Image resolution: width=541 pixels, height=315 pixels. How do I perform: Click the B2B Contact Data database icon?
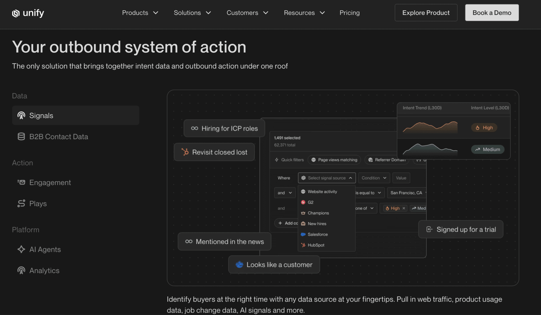pyautogui.click(x=21, y=136)
